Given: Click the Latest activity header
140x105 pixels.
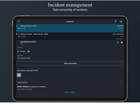Looking at the screenshot, I should (x=22, y=82).
